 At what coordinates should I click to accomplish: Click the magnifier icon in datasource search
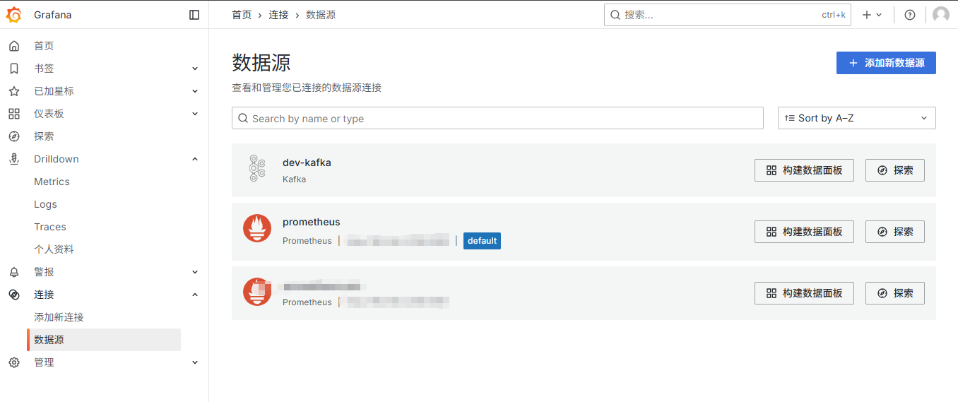coord(243,118)
